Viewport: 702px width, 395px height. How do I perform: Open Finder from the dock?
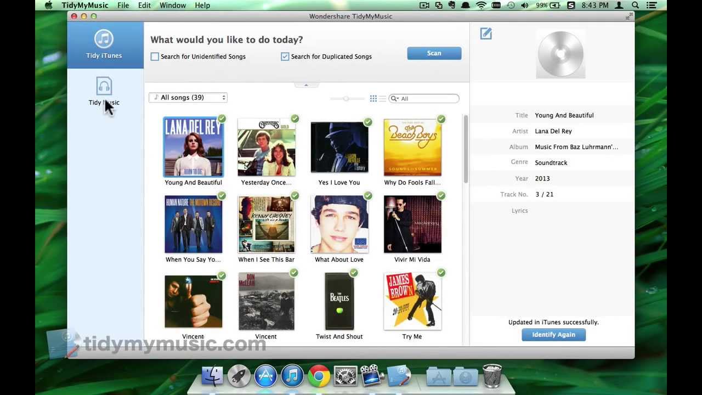pyautogui.click(x=212, y=376)
